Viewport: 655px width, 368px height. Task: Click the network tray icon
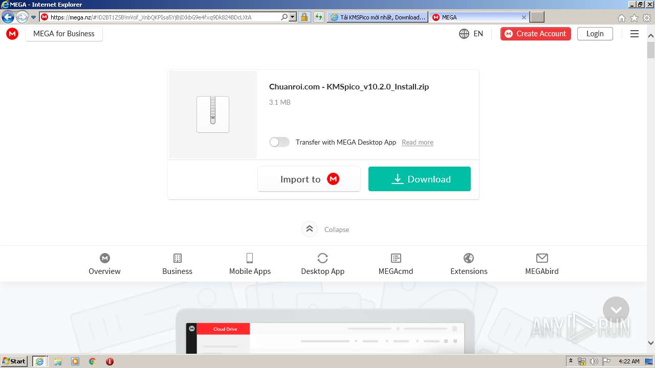(582, 361)
